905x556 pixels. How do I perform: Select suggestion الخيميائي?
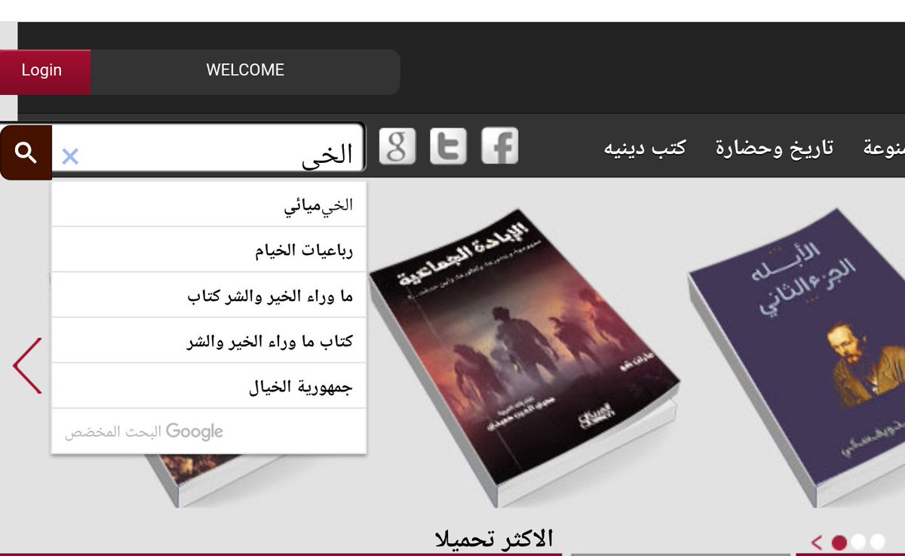pos(209,204)
